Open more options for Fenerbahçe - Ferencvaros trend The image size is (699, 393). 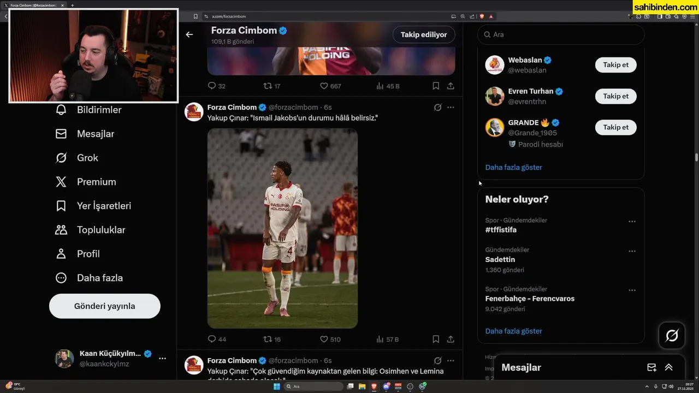(632, 290)
